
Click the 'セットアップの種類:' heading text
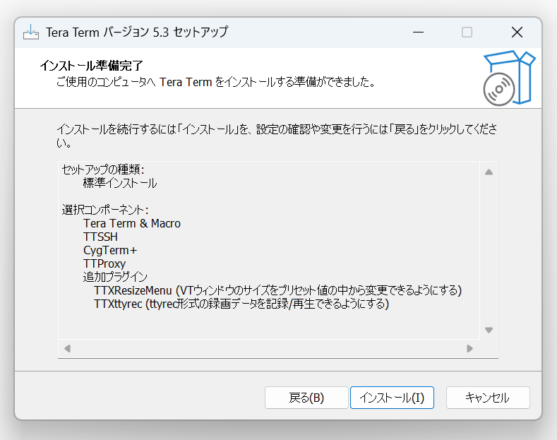click(x=103, y=170)
